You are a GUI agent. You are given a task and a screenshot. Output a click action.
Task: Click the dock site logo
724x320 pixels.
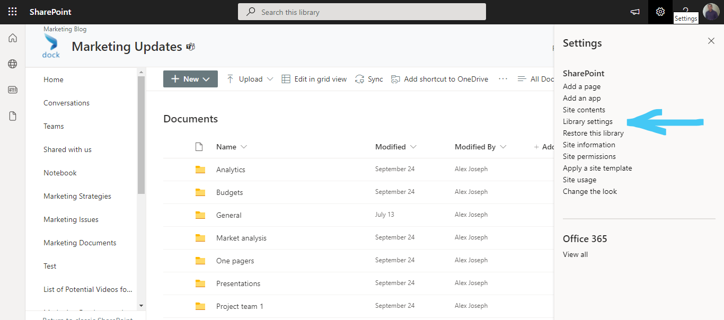coord(51,46)
